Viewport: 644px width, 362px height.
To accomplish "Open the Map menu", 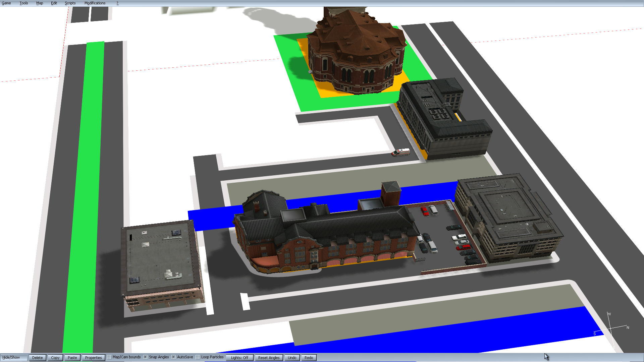I will pyautogui.click(x=40, y=3).
